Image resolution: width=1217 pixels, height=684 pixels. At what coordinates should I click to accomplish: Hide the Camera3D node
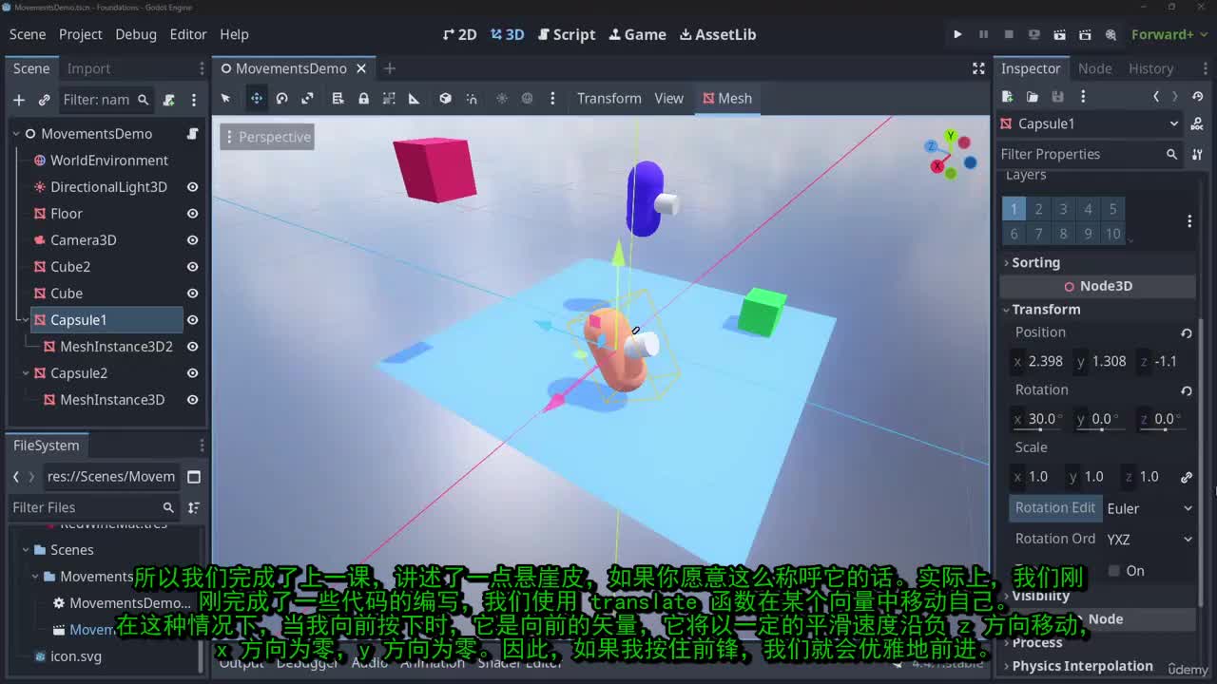click(192, 240)
